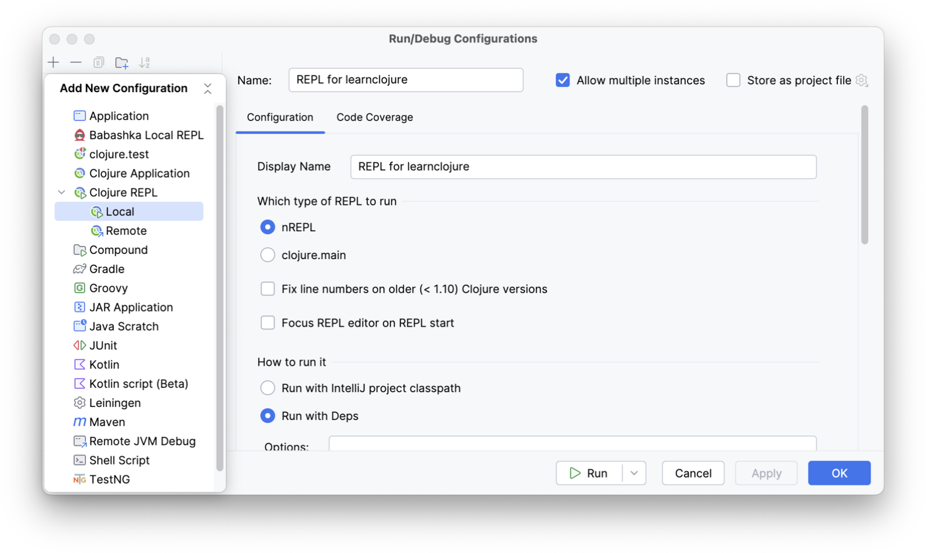
Task: Select the Java Scratch label in the list
Action: coord(124,326)
